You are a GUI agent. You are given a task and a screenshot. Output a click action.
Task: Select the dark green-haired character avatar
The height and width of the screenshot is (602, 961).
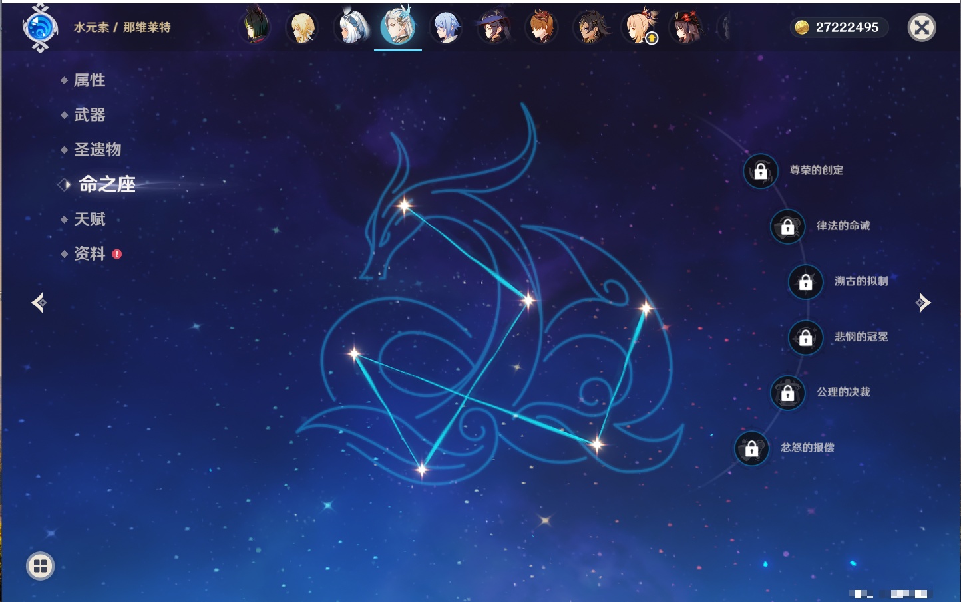pyautogui.click(x=255, y=27)
